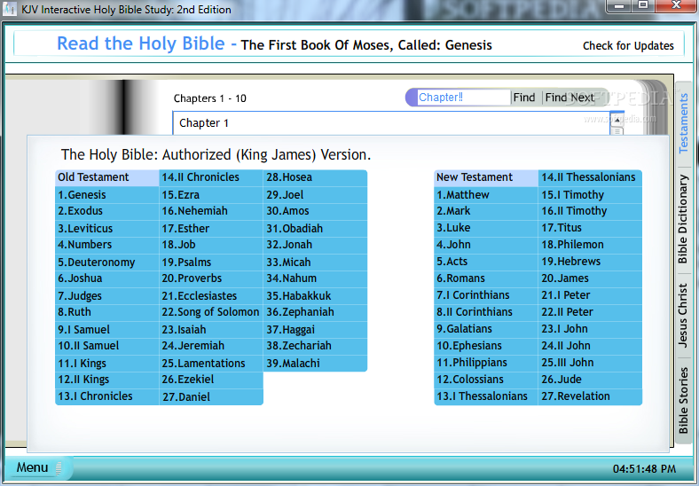This screenshot has height=486, width=699.
Task: Open 7.Judges book
Action: 107,295
